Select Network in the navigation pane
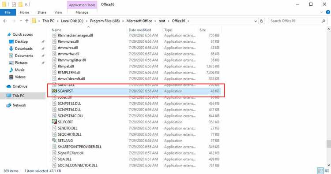This screenshot has height=174, width=331. click(19, 105)
